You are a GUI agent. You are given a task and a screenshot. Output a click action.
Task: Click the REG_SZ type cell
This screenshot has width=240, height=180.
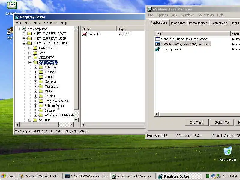pos(124,34)
